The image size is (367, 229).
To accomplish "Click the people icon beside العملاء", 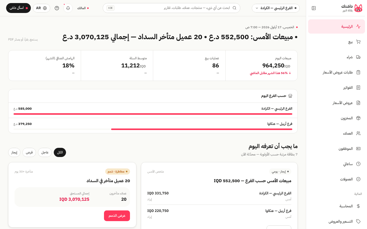I will pos(358,133).
